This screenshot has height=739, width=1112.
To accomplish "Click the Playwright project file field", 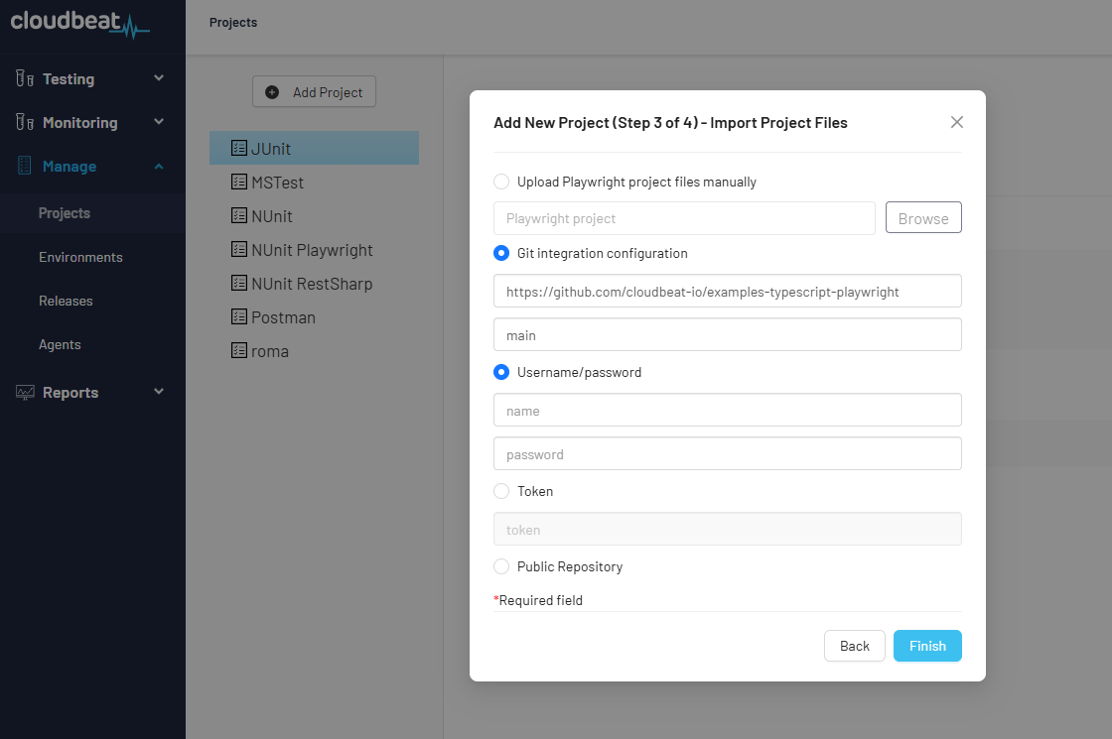I will [x=684, y=218].
